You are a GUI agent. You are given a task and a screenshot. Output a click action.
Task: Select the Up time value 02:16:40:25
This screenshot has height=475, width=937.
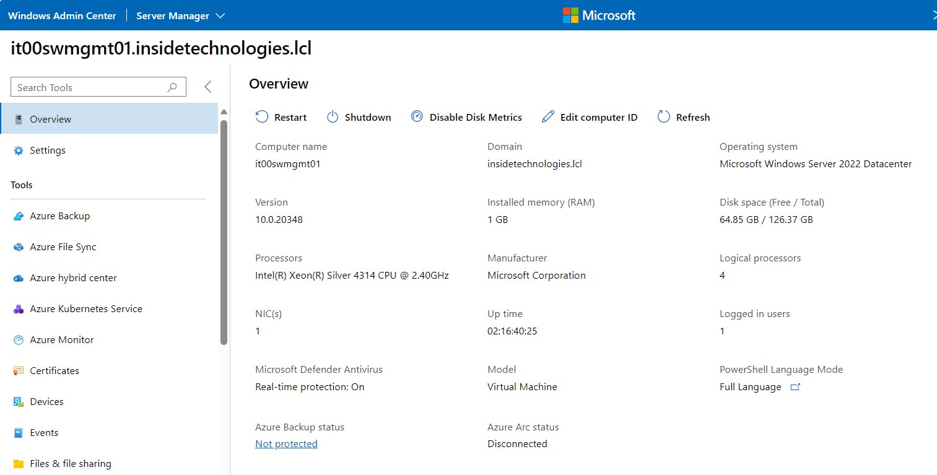click(x=512, y=331)
